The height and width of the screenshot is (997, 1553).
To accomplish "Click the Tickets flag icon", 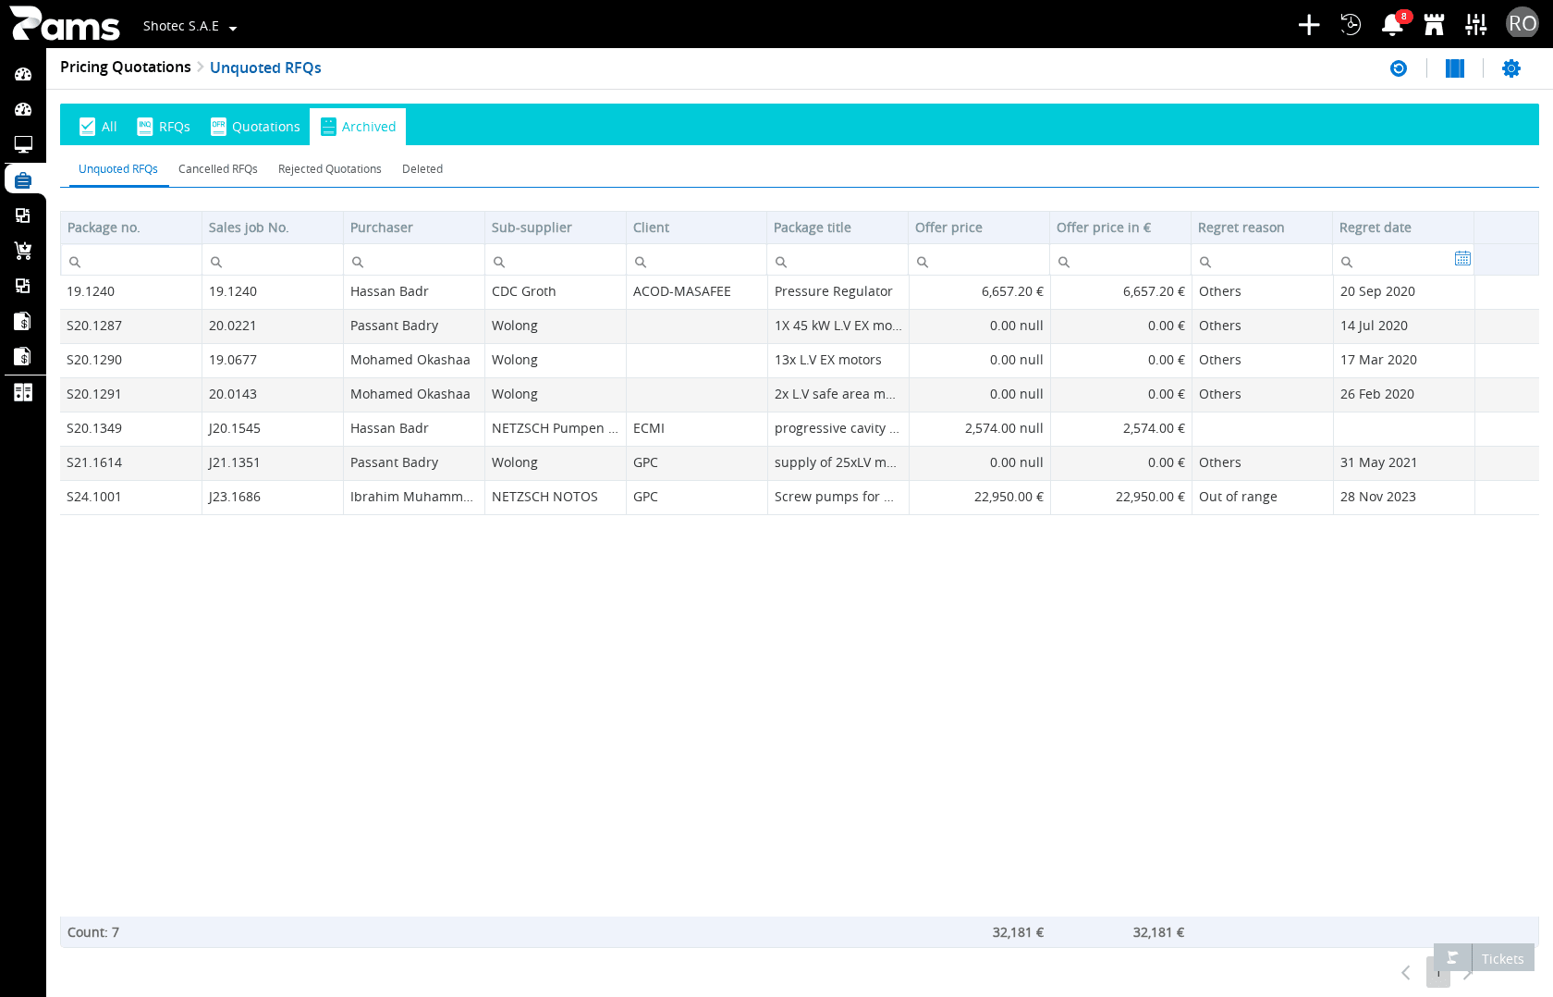I will tap(1452, 958).
